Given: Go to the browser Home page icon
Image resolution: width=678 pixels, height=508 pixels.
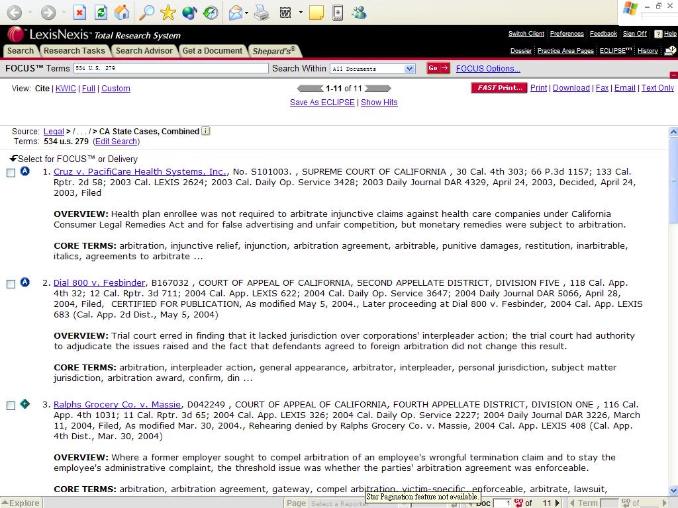Looking at the screenshot, I should [x=122, y=13].
